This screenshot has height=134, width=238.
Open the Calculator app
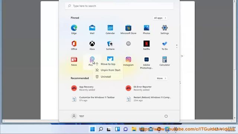click(x=165, y=61)
